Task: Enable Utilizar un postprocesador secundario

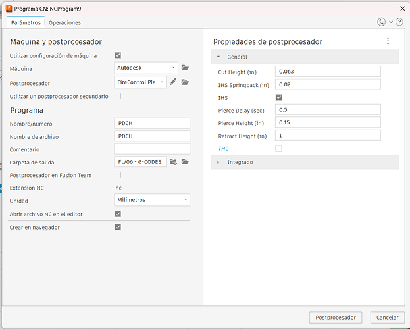Action: point(118,96)
